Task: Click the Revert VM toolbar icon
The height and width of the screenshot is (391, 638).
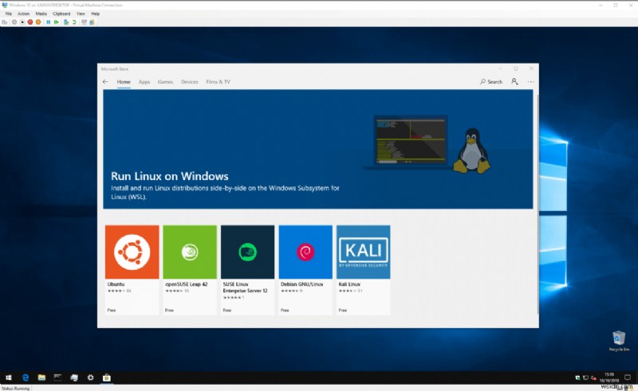Action: pos(74,22)
